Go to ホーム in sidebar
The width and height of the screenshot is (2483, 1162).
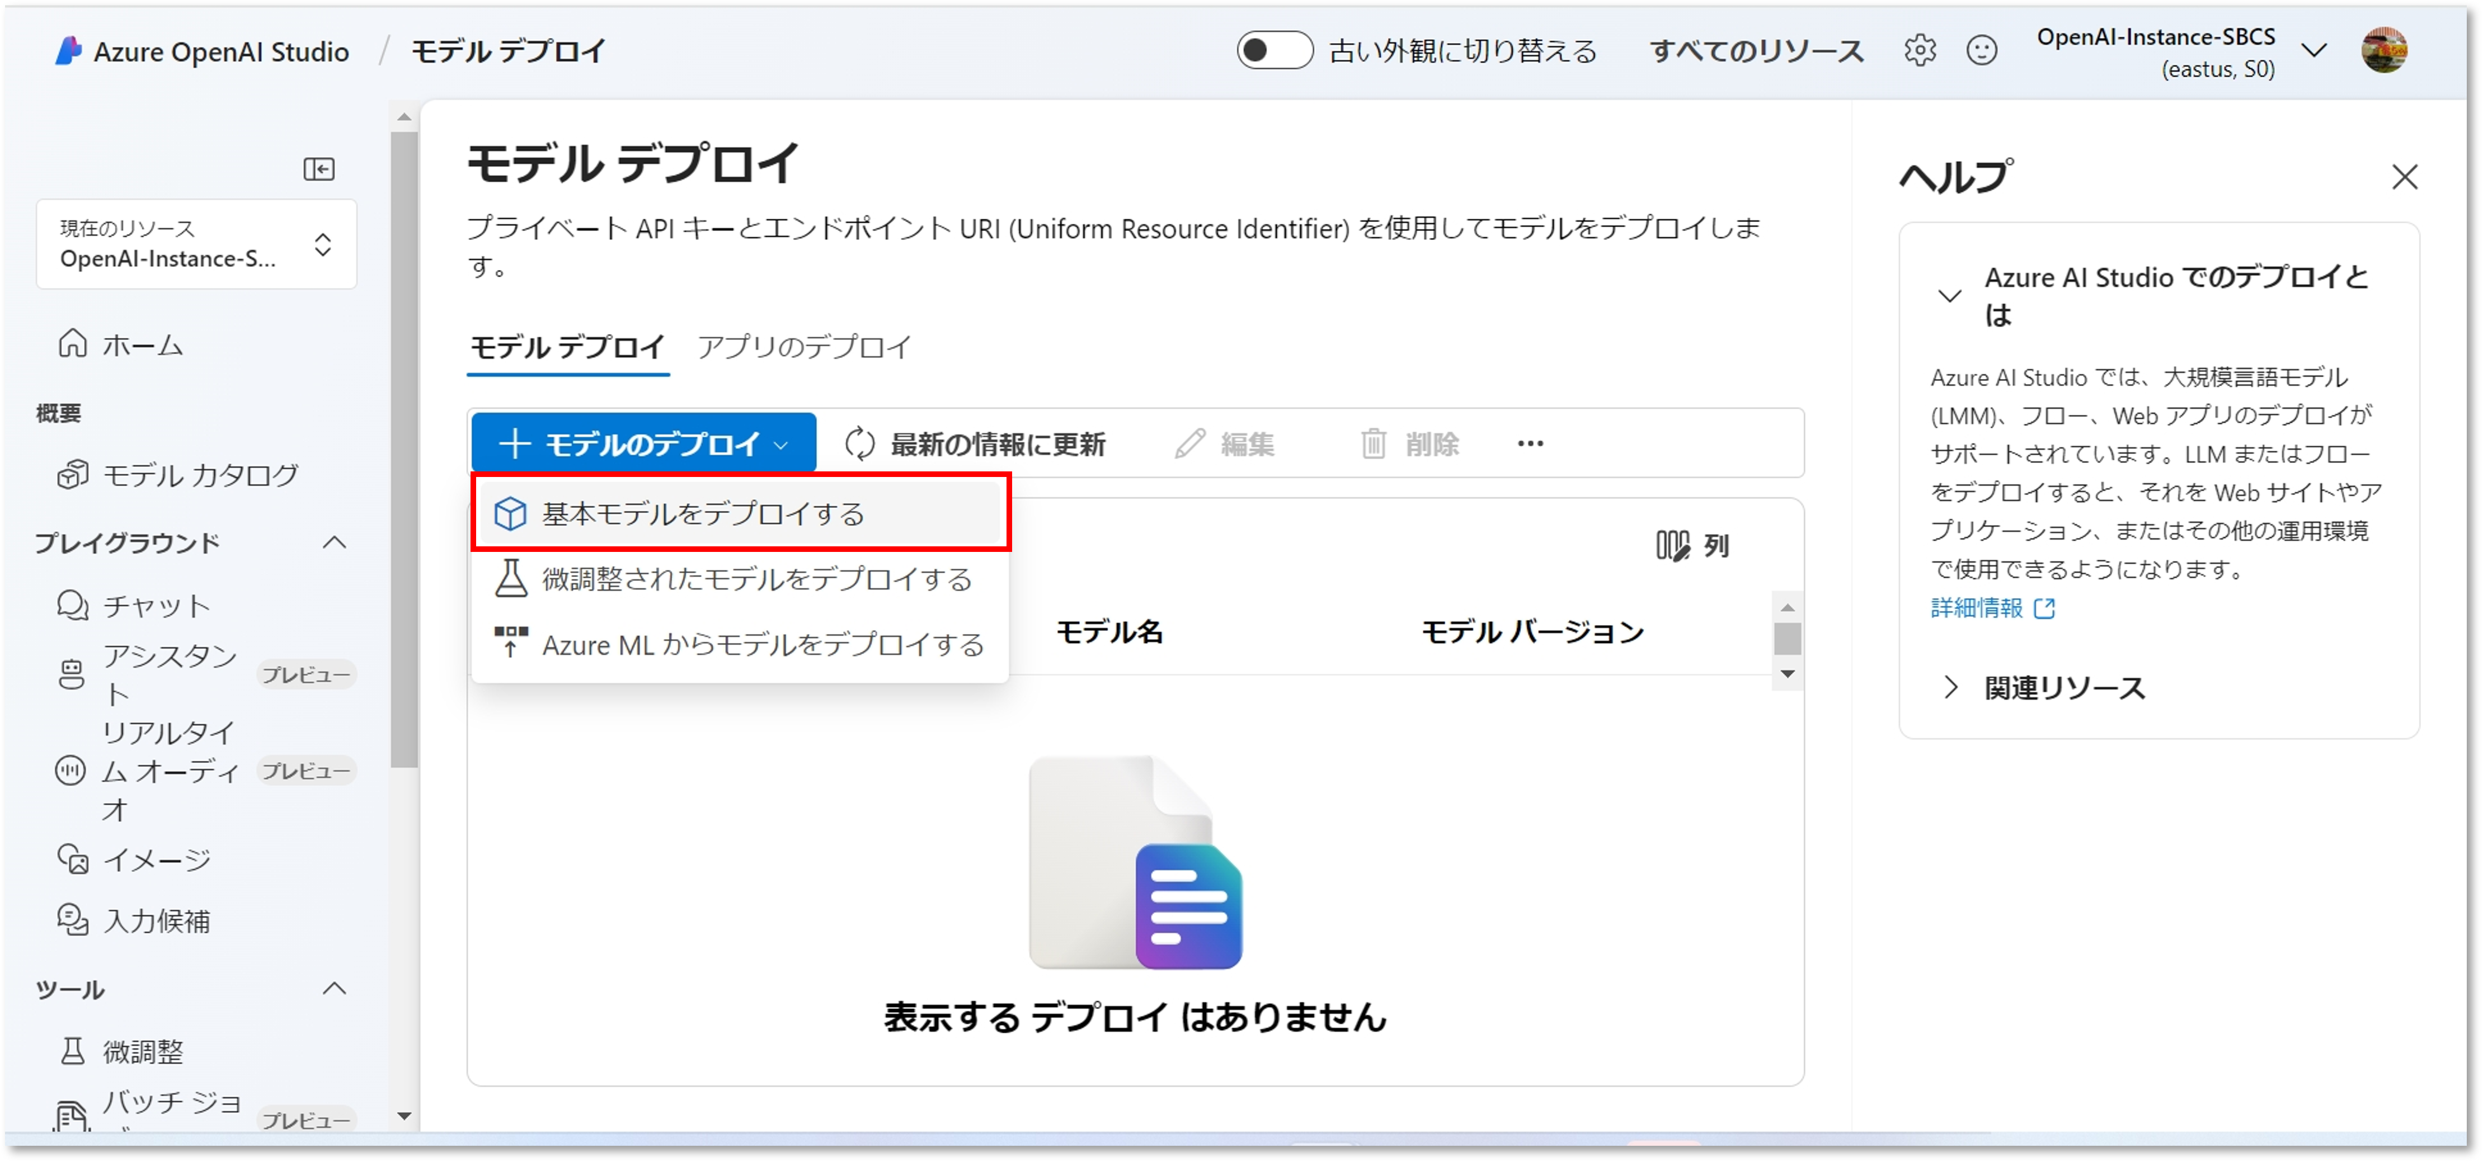(120, 344)
